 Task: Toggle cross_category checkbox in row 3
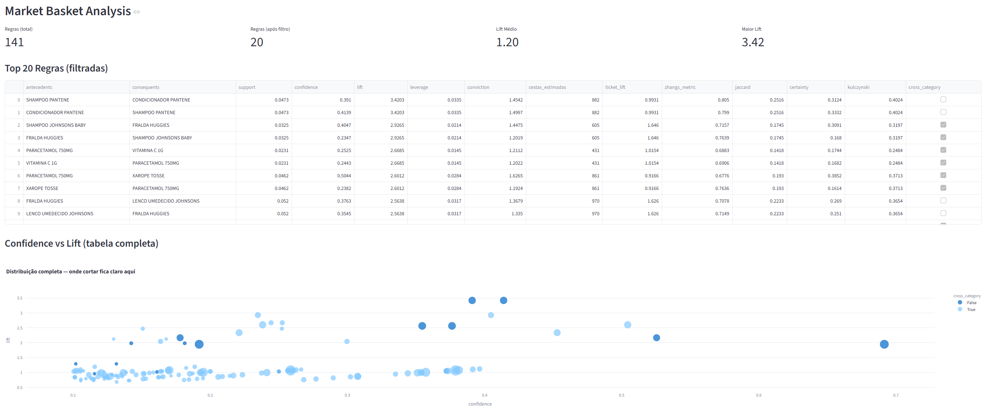click(x=943, y=137)
